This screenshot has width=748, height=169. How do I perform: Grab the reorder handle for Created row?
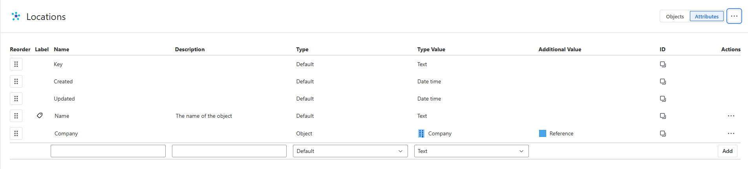click(x=16, y=81)
